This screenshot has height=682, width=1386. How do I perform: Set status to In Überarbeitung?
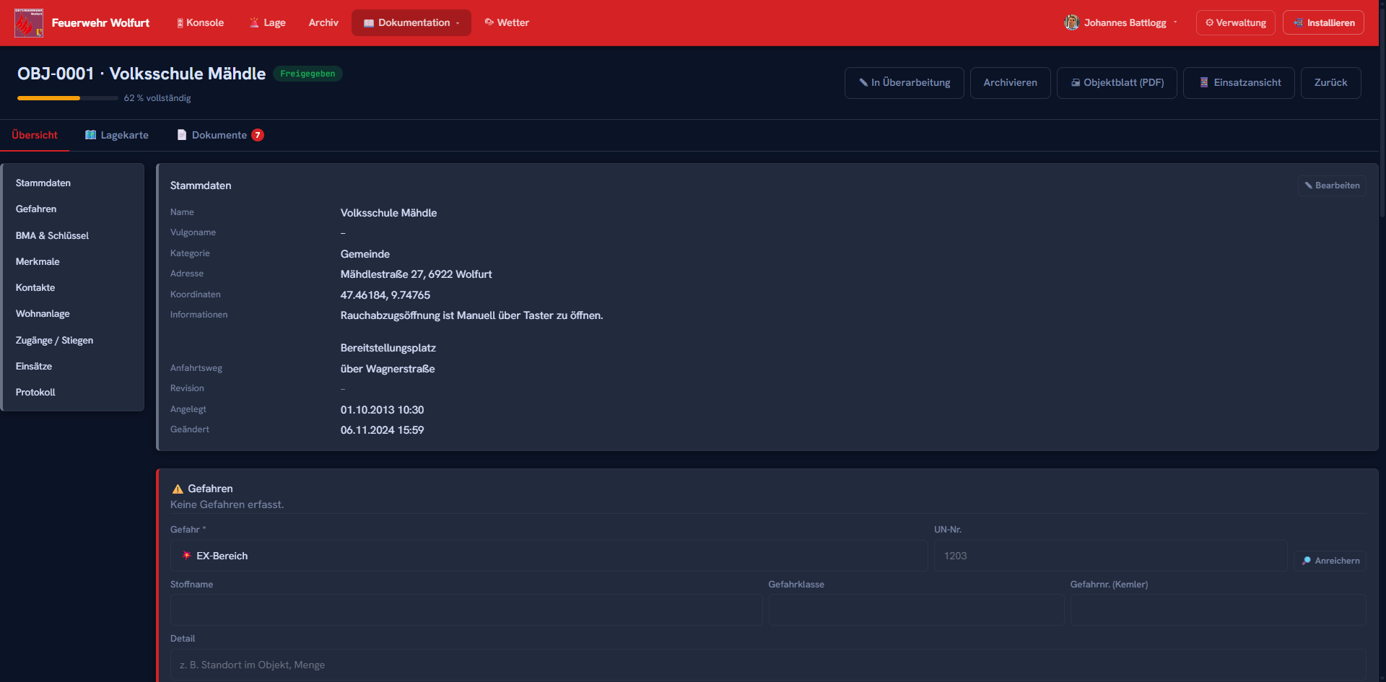click(x=904, y=83)
